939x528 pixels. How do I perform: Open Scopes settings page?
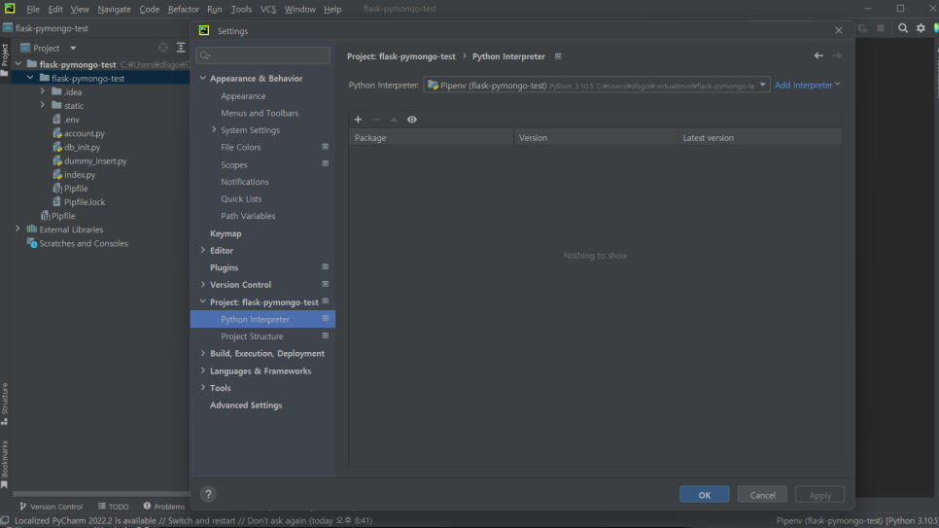click(234, 164)
